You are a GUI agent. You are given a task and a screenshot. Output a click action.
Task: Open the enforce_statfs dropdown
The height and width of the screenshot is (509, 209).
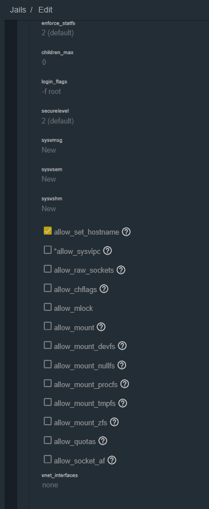coord(125,33)
